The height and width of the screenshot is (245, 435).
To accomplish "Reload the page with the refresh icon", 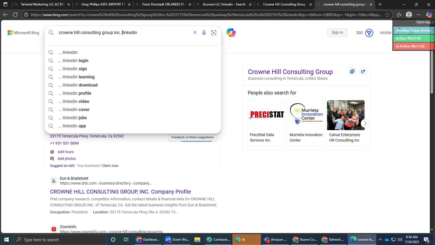I will pyautogui.click(x=15, y=15).
